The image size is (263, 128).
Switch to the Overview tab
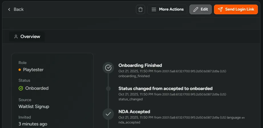27,37
